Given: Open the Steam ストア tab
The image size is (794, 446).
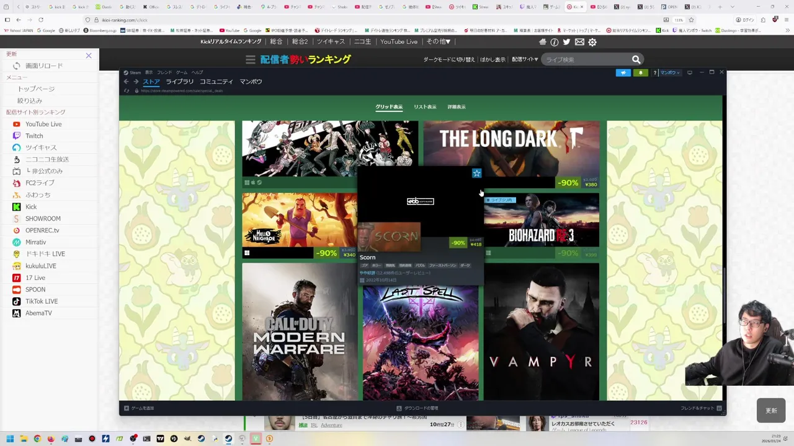Looking at the screenshot, I should (x=151, y=82).
